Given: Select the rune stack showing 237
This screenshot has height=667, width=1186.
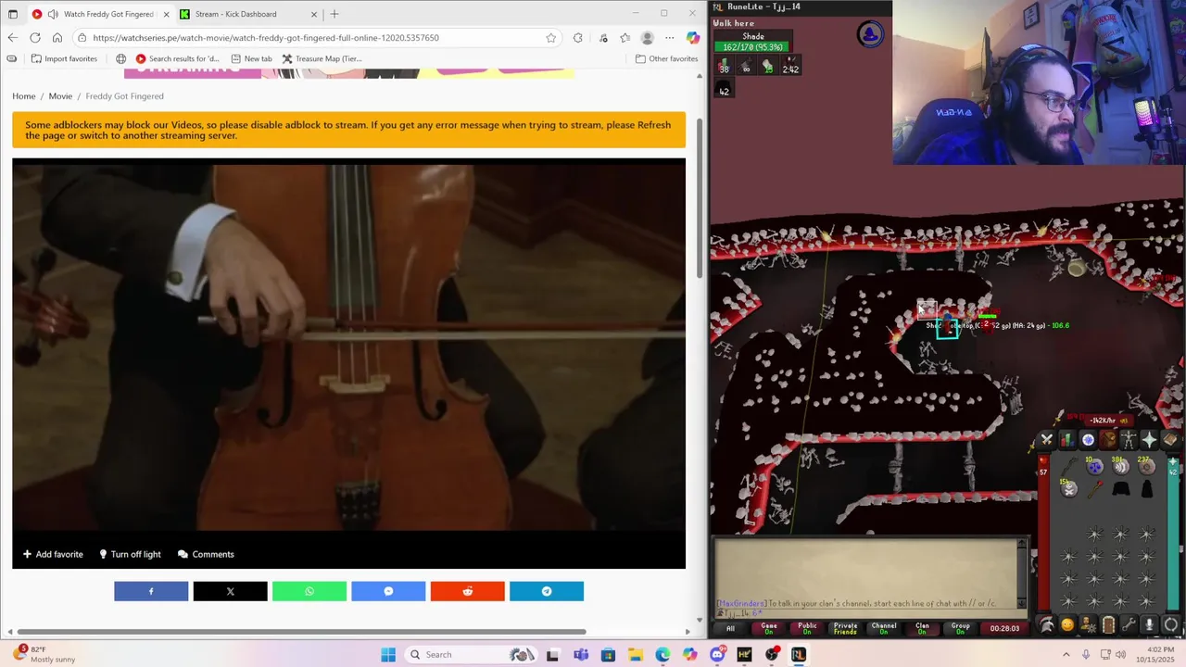Looking at the screenshot, I should (1146, 466).
